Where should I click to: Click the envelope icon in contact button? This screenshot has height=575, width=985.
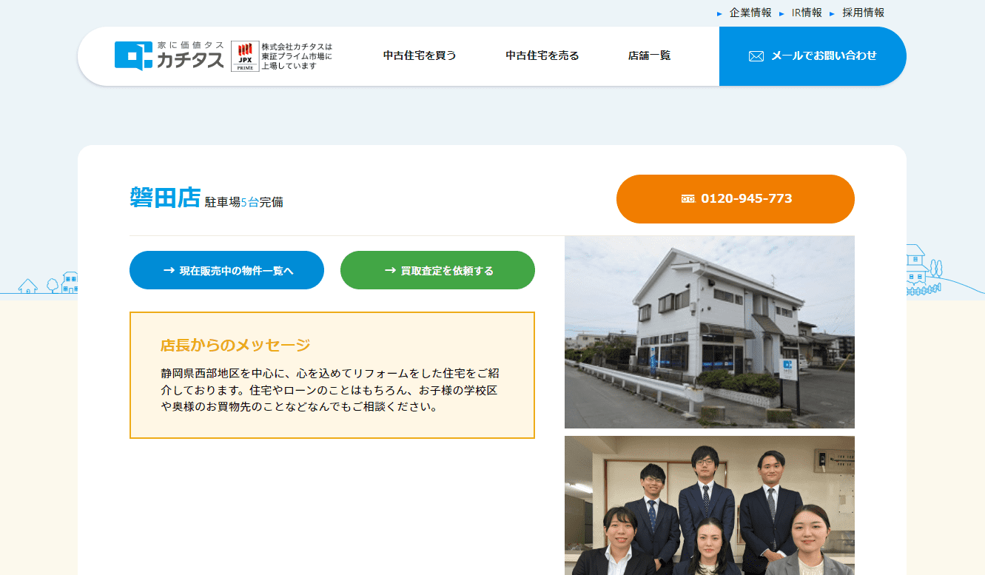click(x=756, y=56)
